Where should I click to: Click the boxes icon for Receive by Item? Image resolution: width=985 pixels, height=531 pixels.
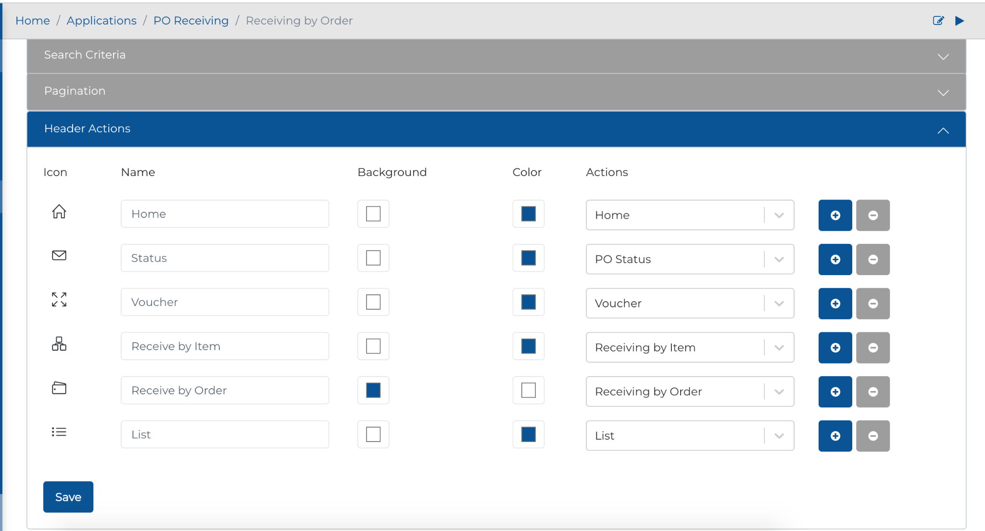59,344
